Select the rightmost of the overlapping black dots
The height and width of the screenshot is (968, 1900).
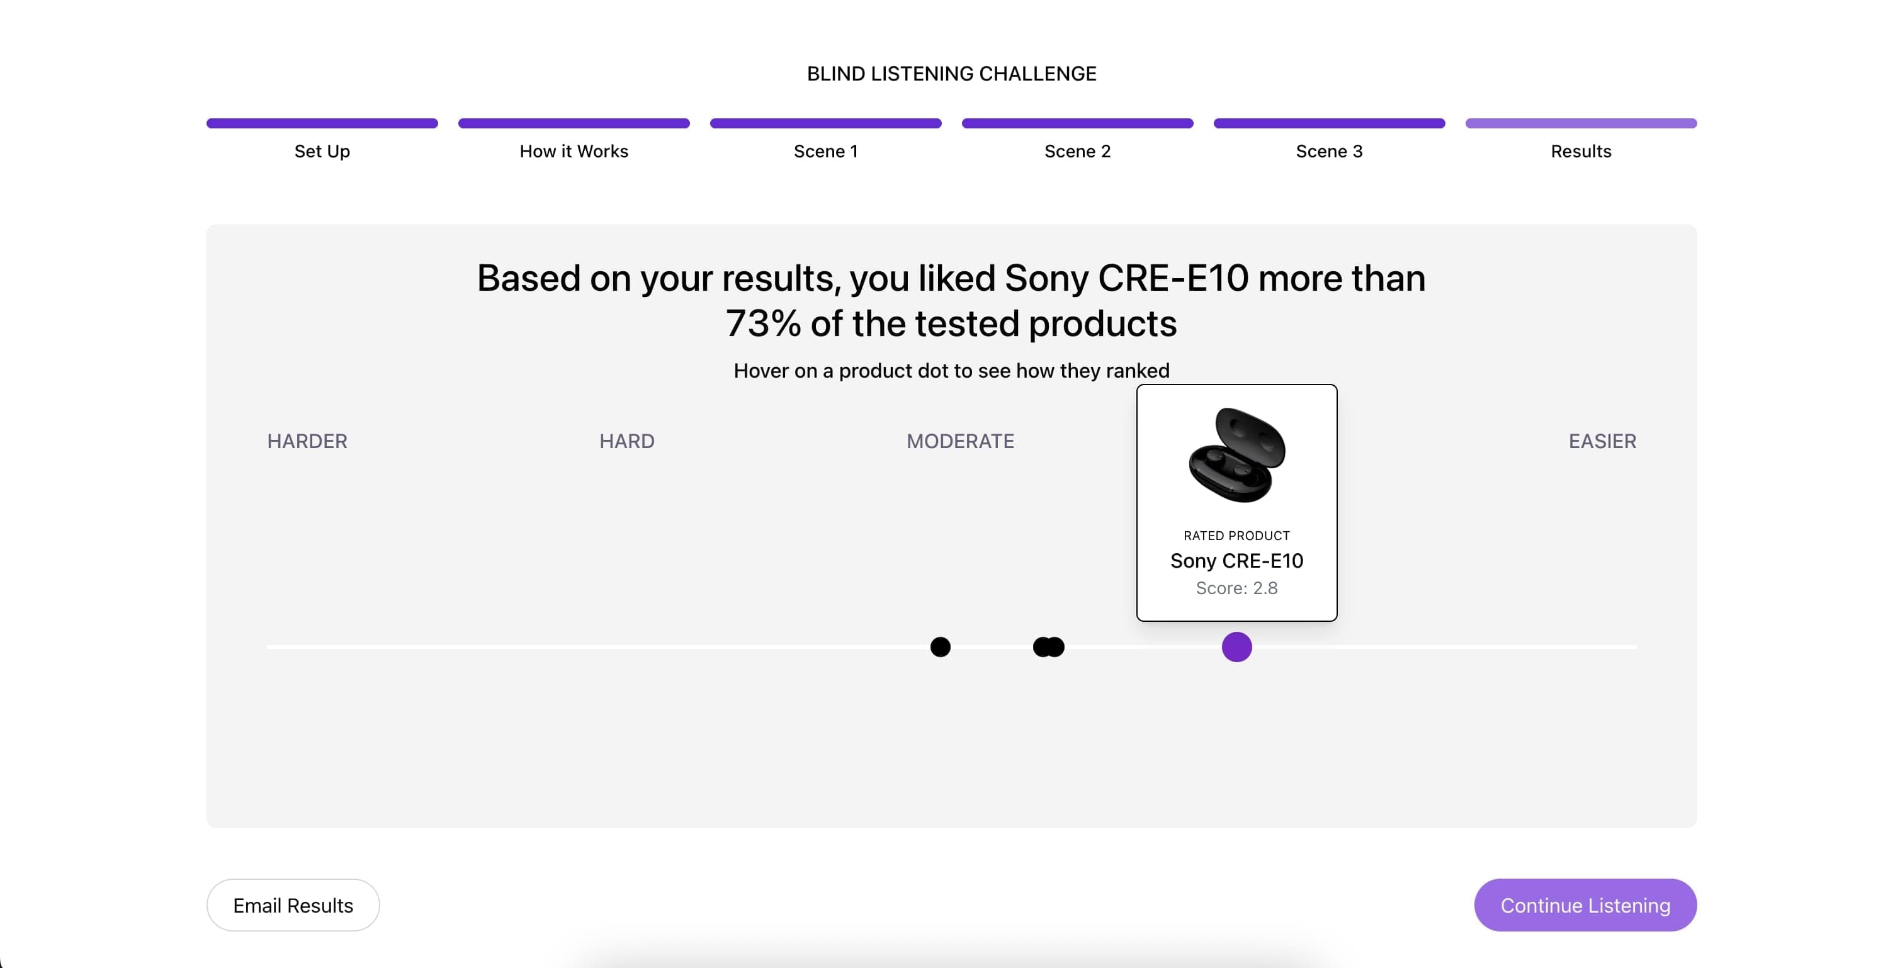1058,646
